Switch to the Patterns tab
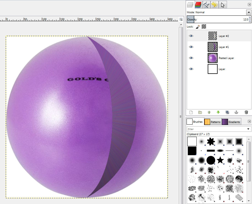The image size is (252, 204). point(213,122)
